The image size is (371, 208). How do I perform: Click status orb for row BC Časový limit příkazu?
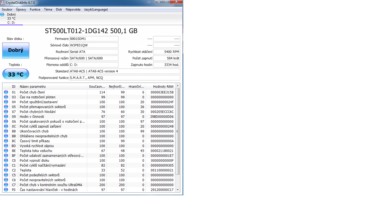coord(6,141)
